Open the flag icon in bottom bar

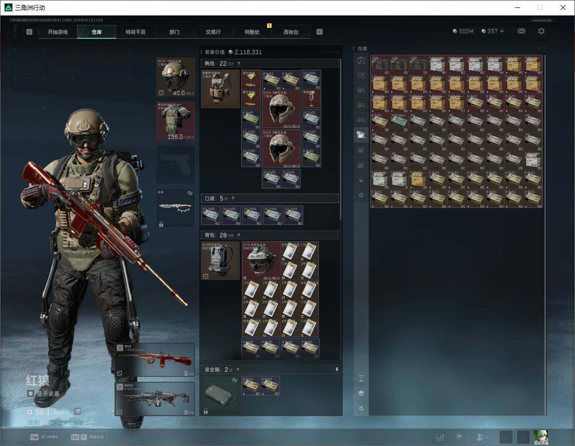pyautogui.click(x=458, y=437)
